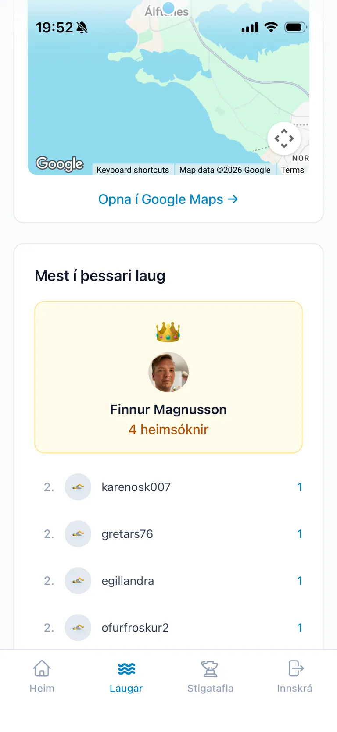Tap Finnur Magnusson's profile photo

click(168, 372)
